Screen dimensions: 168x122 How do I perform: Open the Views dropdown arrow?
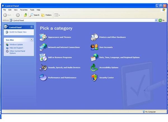coord(59,15)
